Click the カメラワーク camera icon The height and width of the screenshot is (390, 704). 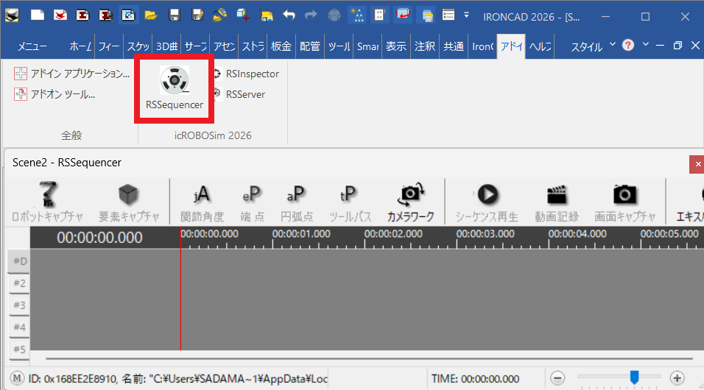click(410, 202)
